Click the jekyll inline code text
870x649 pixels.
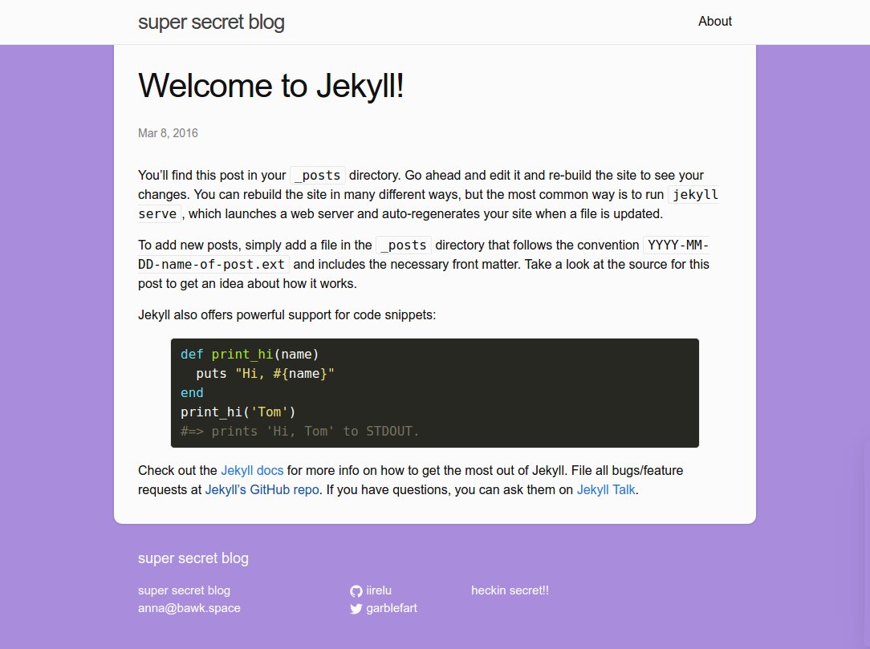(x=695, y=195)
